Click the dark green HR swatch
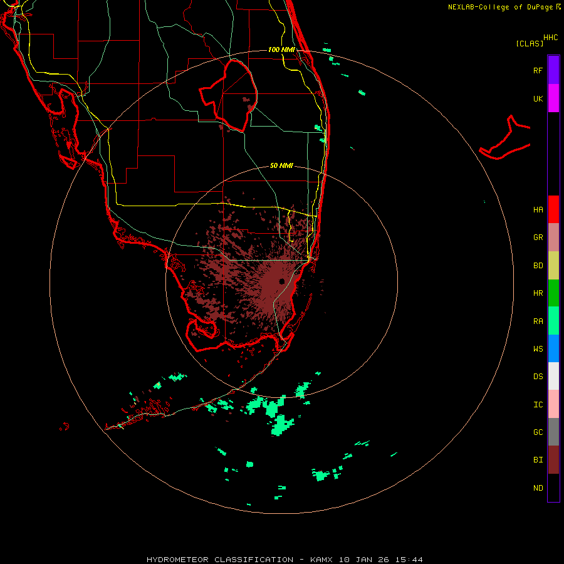The height and width of the screenshot is (564, 564). pos(553,293)
